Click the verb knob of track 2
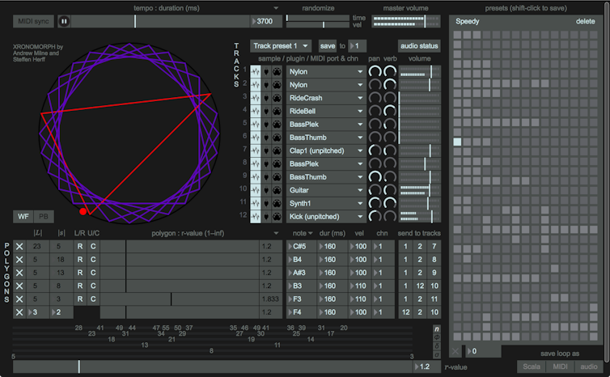 coord(389,85)
